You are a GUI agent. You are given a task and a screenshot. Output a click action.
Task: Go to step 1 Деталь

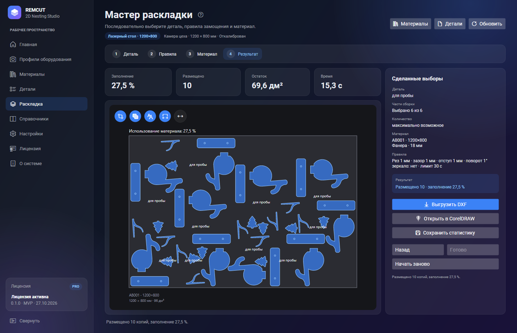pos(125,54)
